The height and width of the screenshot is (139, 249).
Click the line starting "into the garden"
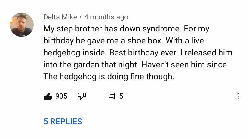click(x=136, y=65)
